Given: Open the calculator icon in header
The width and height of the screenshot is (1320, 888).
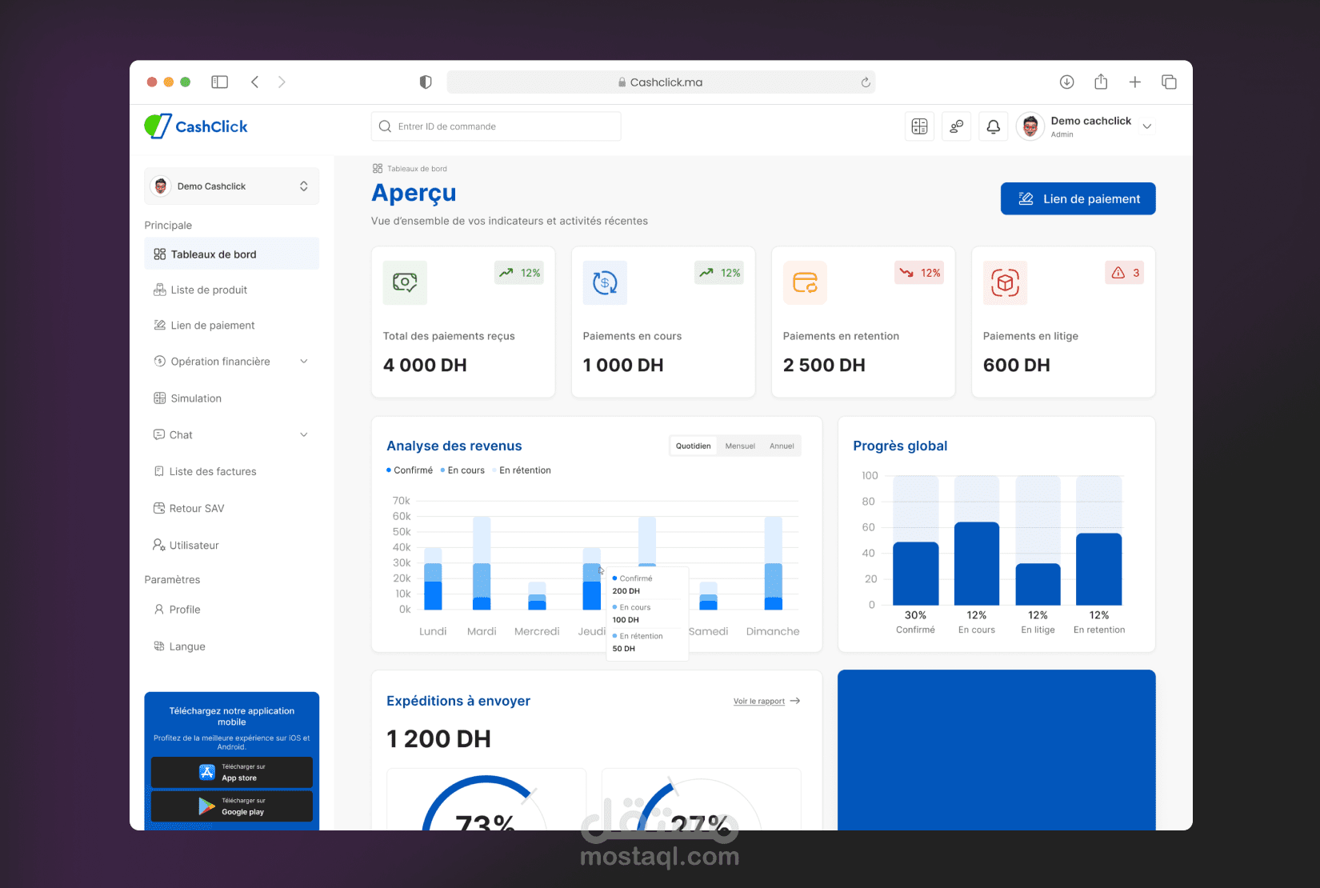Looking at the screenshot, I should tap(919, 126).
